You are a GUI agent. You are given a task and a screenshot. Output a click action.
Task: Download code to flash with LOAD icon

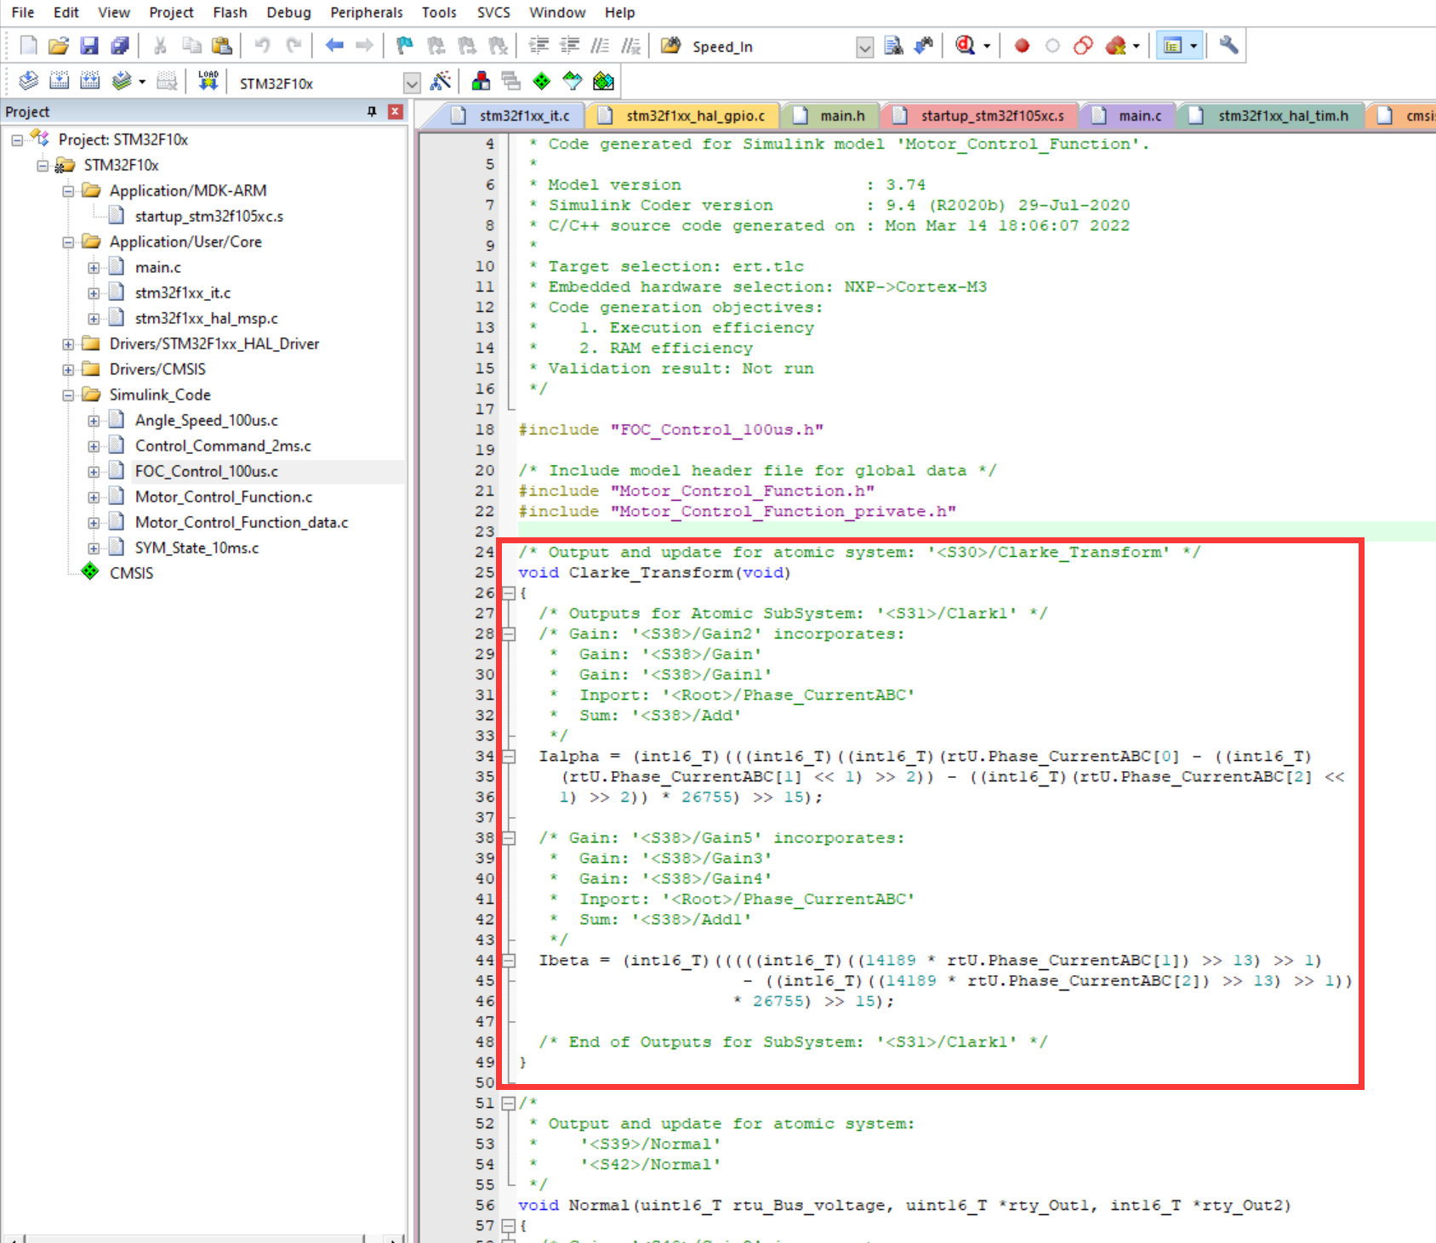[208, 82]
